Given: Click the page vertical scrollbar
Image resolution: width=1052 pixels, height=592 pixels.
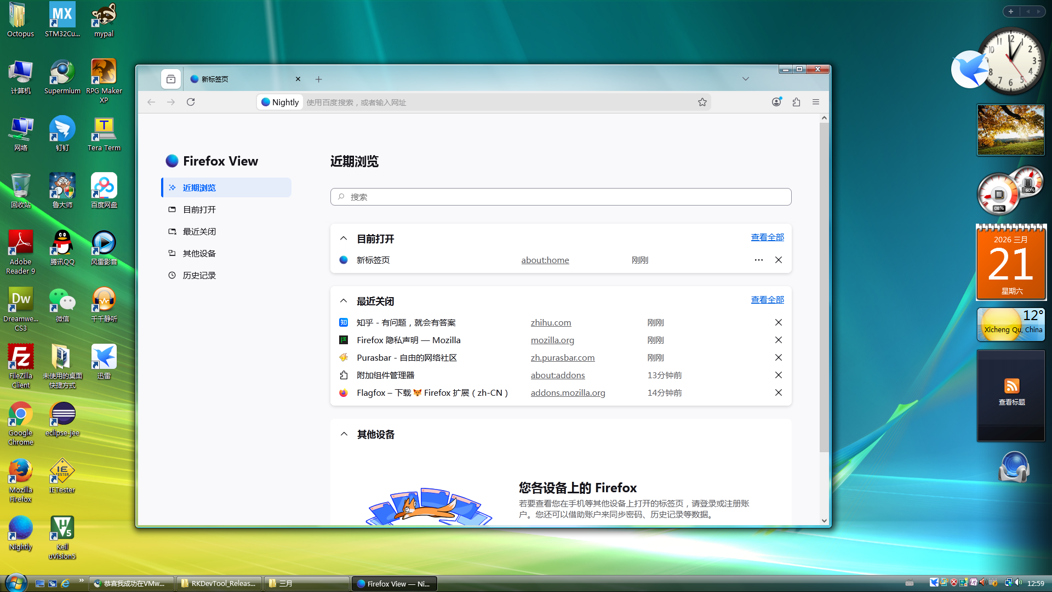Looking at the screenshot, I should 824,285.
